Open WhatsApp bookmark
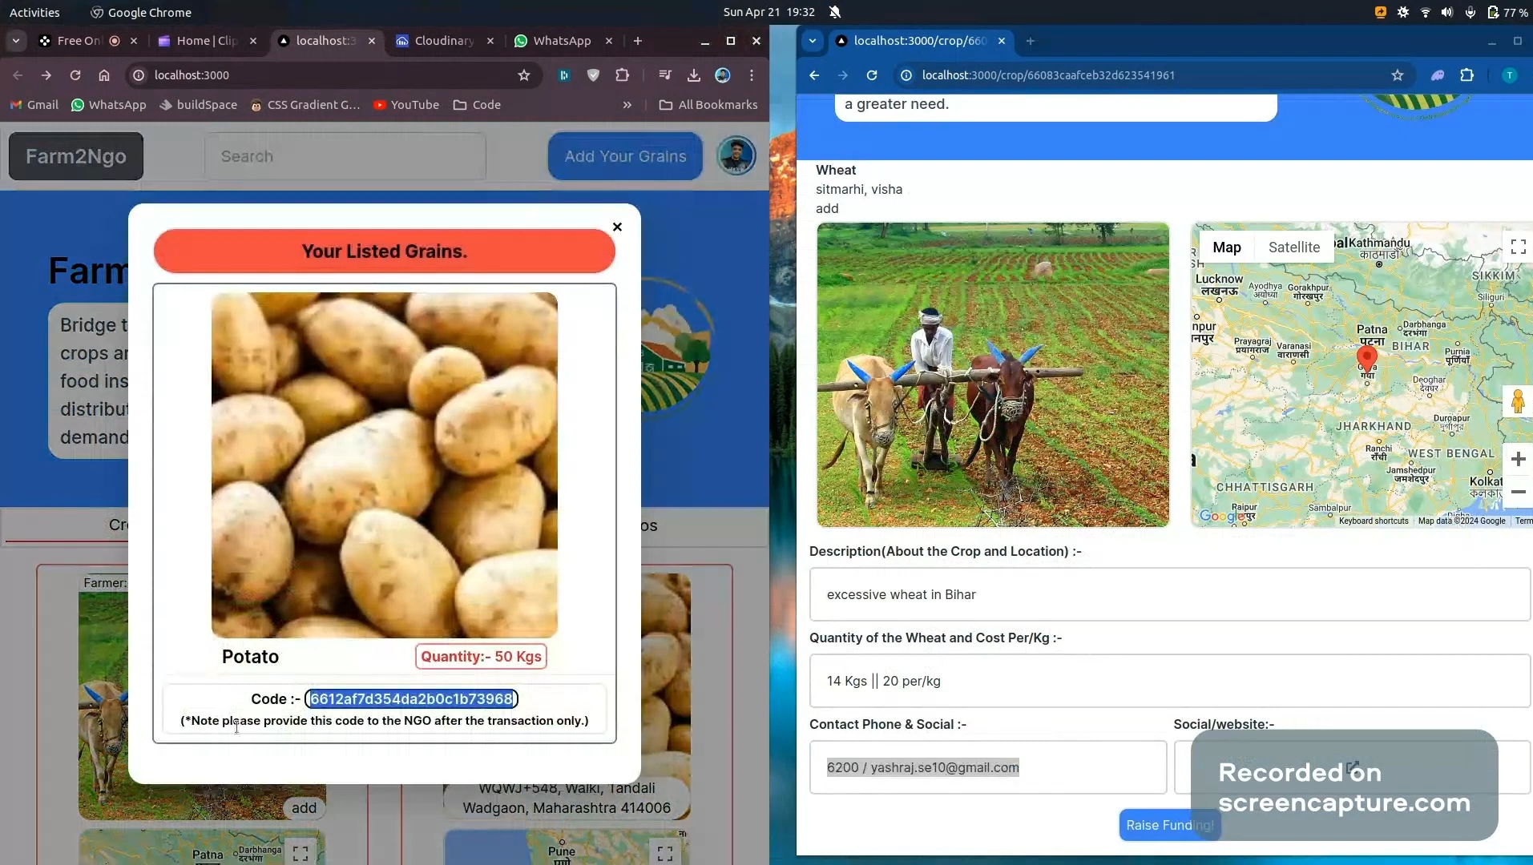 (109, 105)
